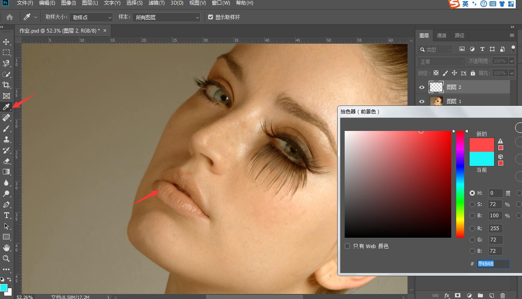The height and width of the screenshot is (299, 522).
Task: Click the vertical hue spectrum slider
Action: point(460,184)
